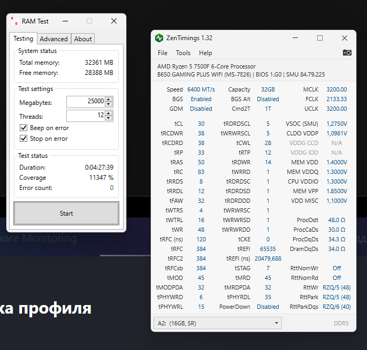The height and width of the screenshot is (350, 367).
Task: Click the FCLK value 2133.33
Action: tap(337, 99)
